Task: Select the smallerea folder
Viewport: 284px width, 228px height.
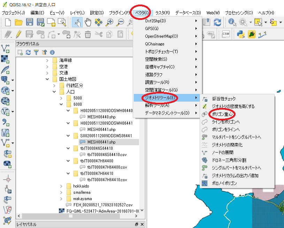Action: pos(82,192)
